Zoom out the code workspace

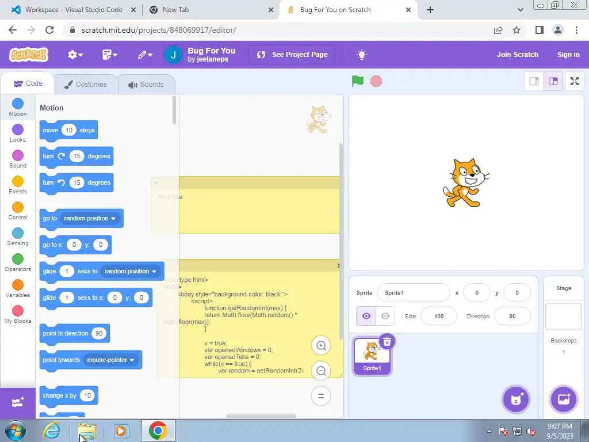pyautogui.click(x=321, y=371)
